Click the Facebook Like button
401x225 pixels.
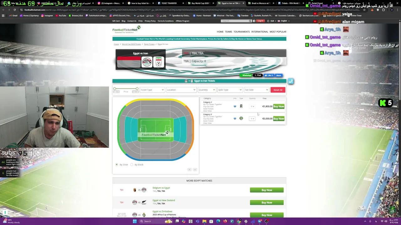coord(268,75)
